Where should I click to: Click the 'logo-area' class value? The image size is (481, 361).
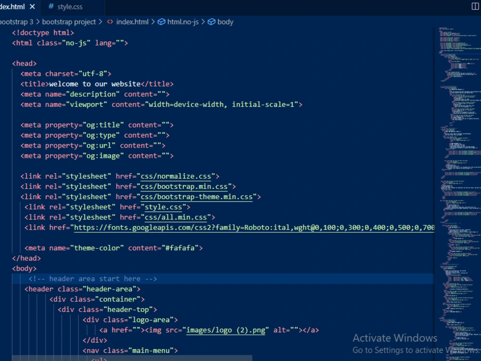pyautogui.click(x=151, y=320)
